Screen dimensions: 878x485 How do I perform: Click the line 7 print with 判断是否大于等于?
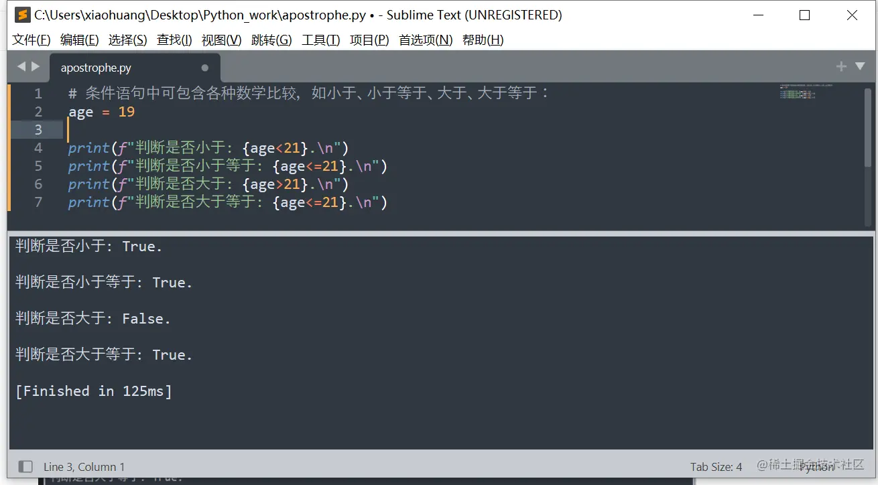click(x=228, y=202)
